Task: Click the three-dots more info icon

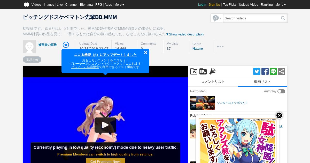Action: (x=220, y=47)
